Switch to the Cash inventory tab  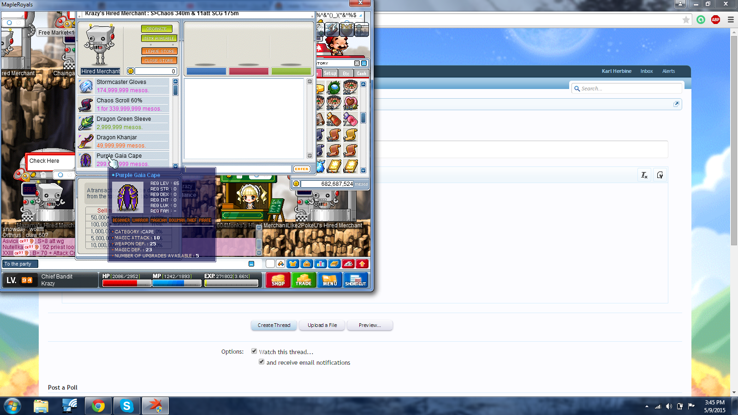(362, 73)
